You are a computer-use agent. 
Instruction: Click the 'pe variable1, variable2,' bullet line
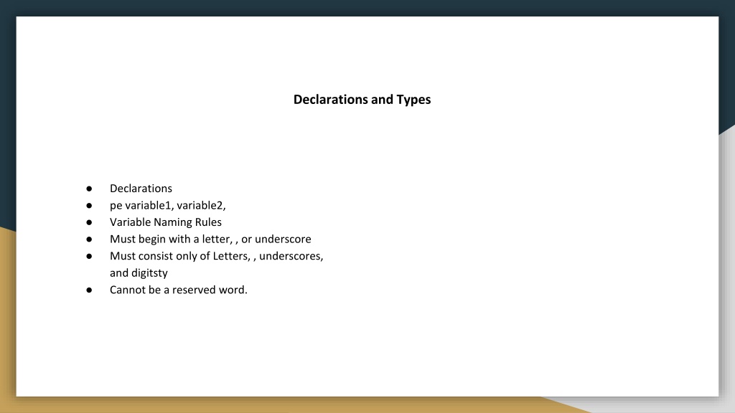pos(168,206)
